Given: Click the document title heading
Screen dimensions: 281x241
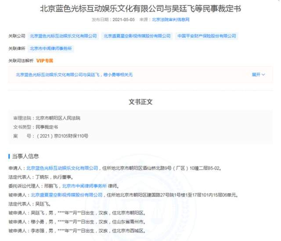Looking at the screenshot, I should [x=140, y=9].
